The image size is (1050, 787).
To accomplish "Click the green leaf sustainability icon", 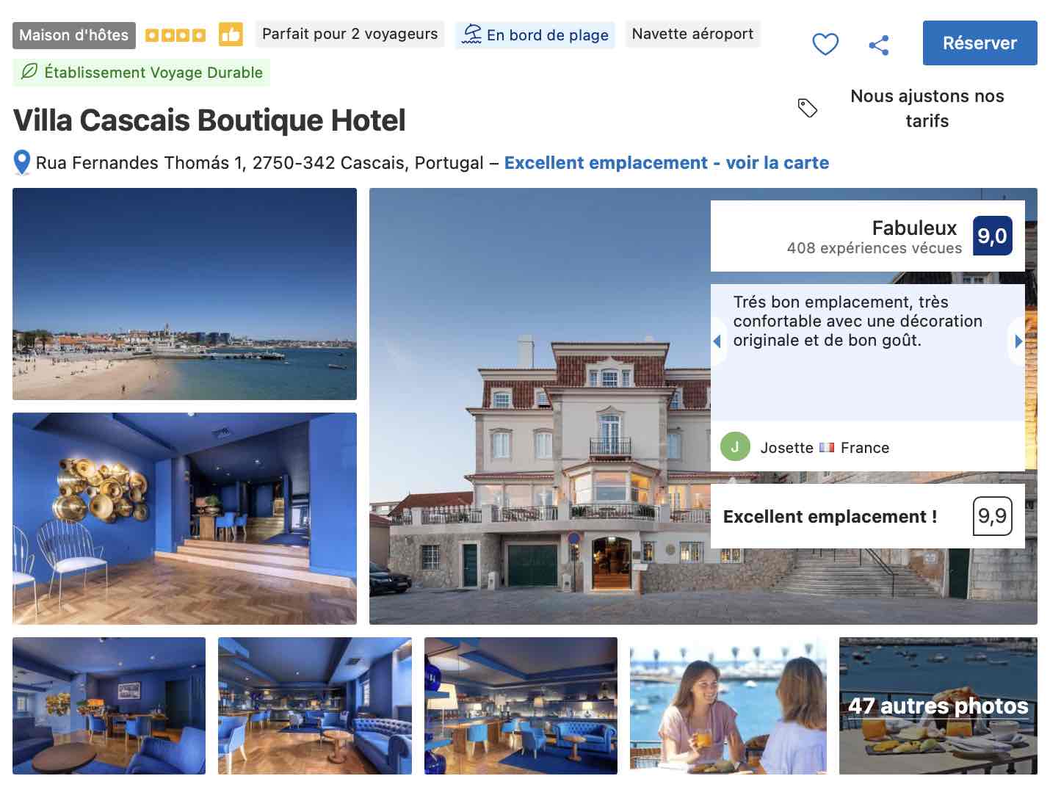I will (x=29, y=72).
